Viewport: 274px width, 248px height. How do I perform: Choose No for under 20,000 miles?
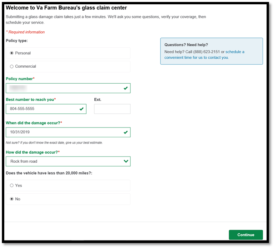pyautogui.click(x=12, y=199)
